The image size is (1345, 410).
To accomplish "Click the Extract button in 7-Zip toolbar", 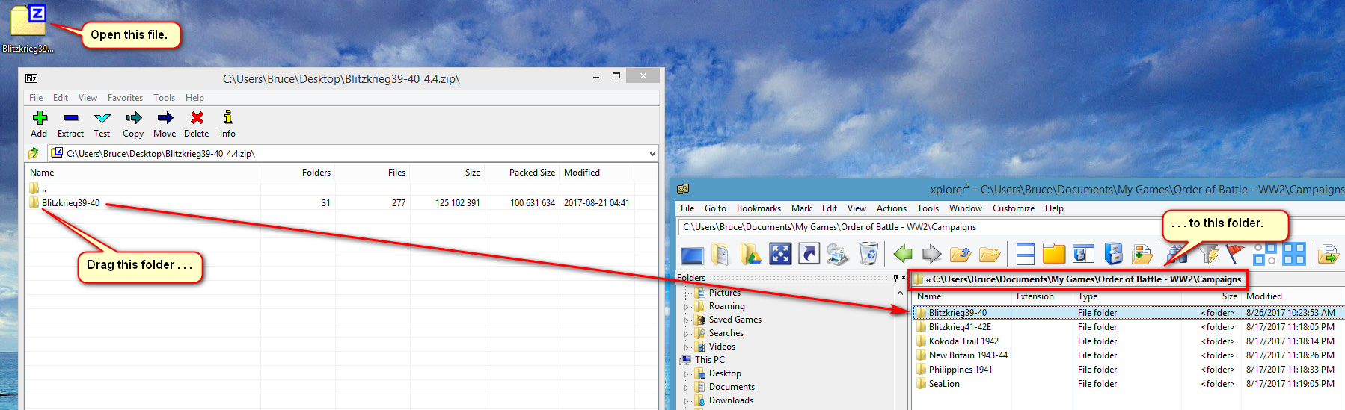I will pos(71,124).
